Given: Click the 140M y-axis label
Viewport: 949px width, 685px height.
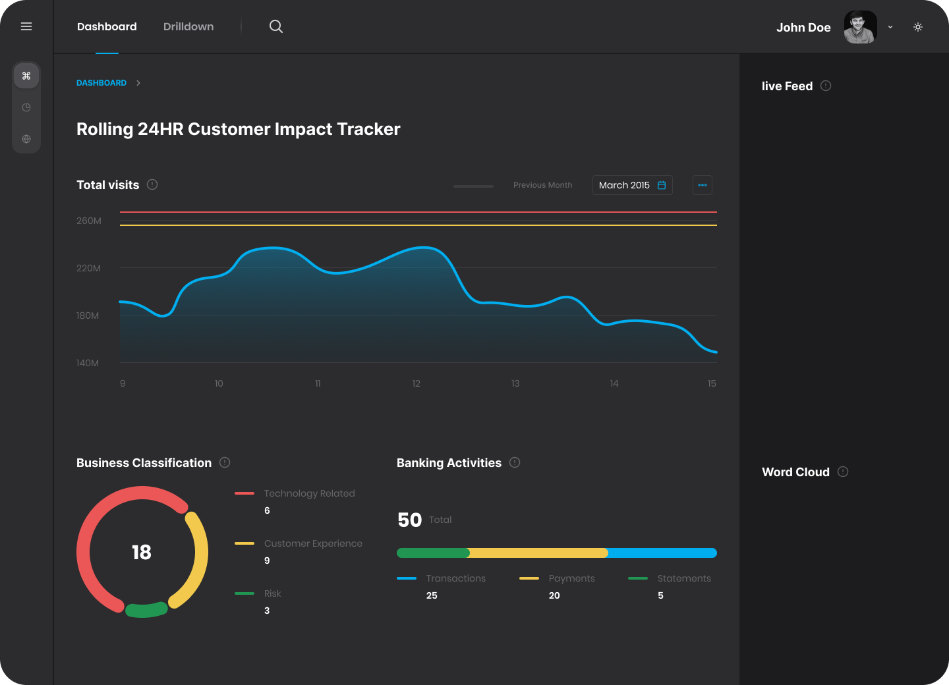Looking at the screenshot, I should pyautogui.click(x=88, y=363).
